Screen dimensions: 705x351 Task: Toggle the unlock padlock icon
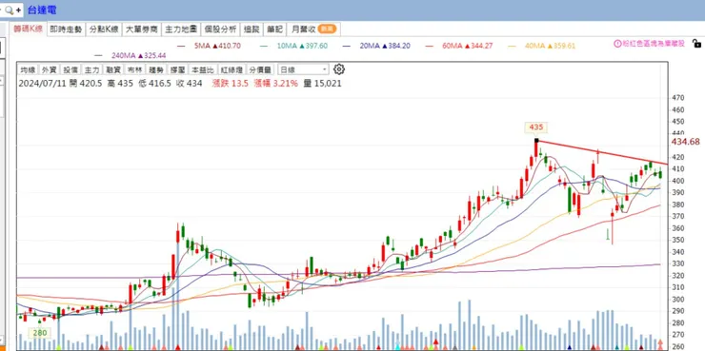pyautogui.click(x=696, y=43)
